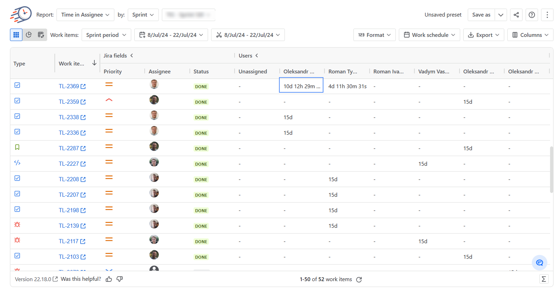Switch to the pie chart view icon
This screenshot has height=288, width=558.
[x=29, y=35]
